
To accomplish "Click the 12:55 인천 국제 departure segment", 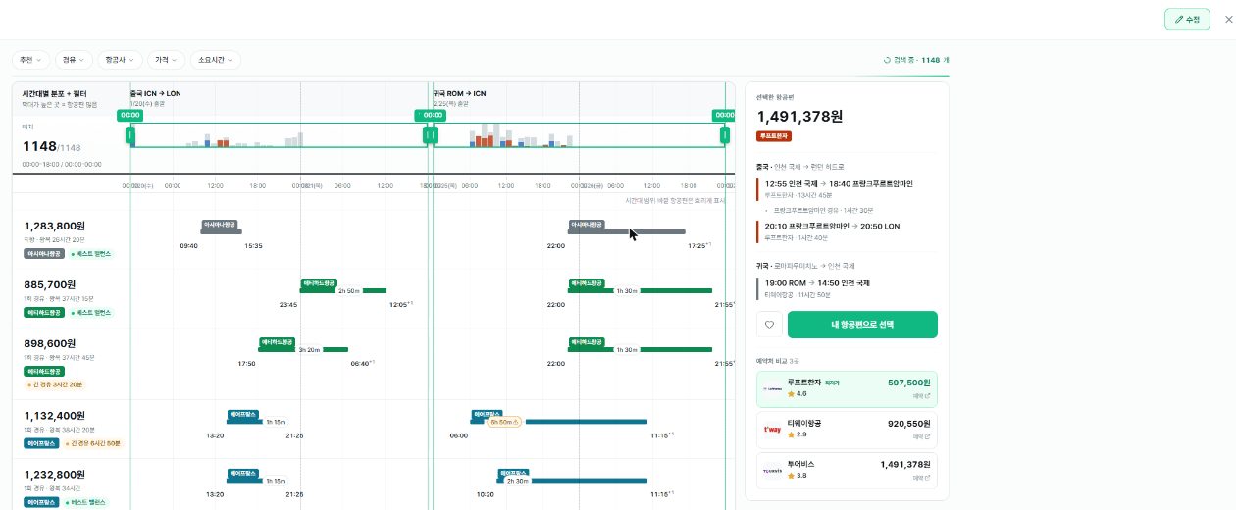I will [x=847, y=188].
